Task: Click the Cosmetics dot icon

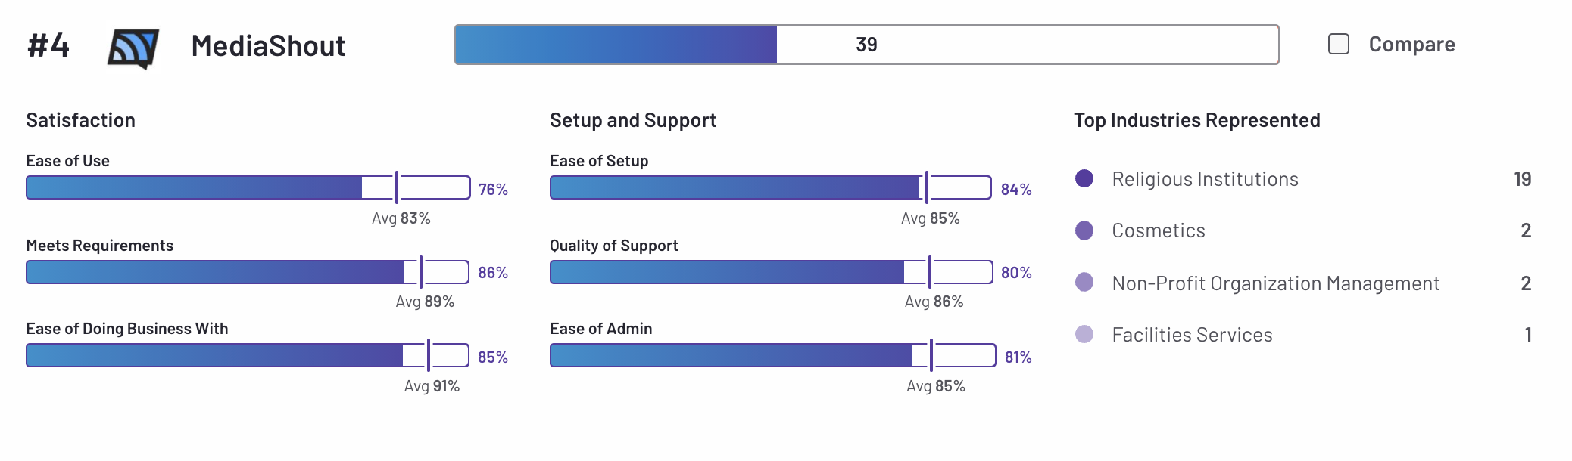Action: tap(1084, 230)
